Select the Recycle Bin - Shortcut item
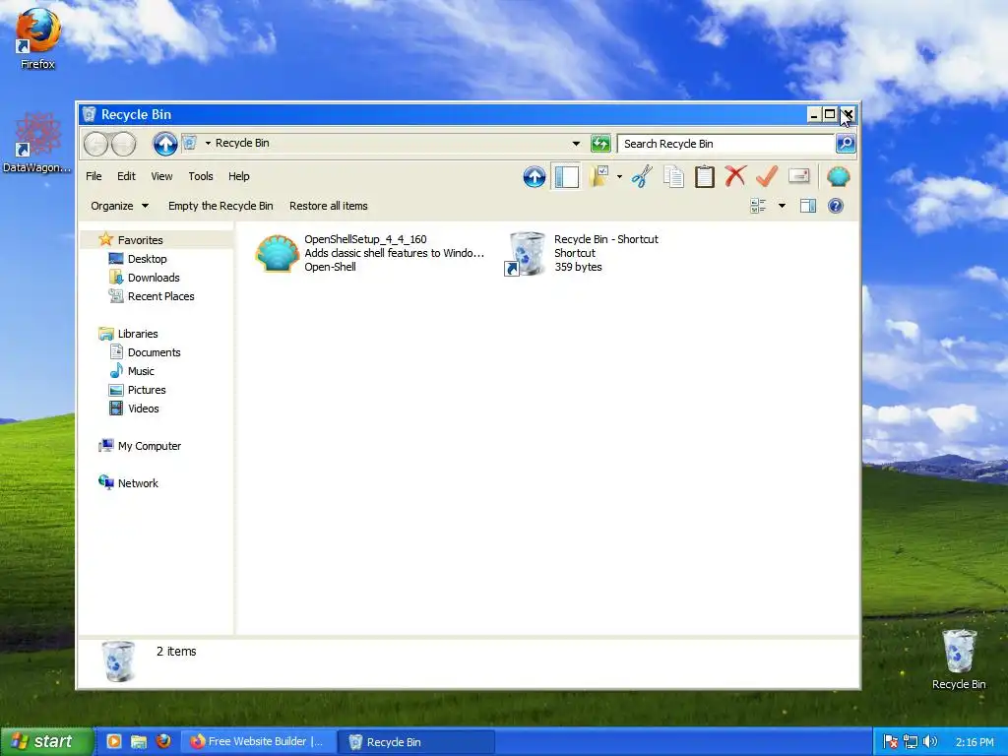This screenshot has width=1008, height=756. [x=582, y=253]
